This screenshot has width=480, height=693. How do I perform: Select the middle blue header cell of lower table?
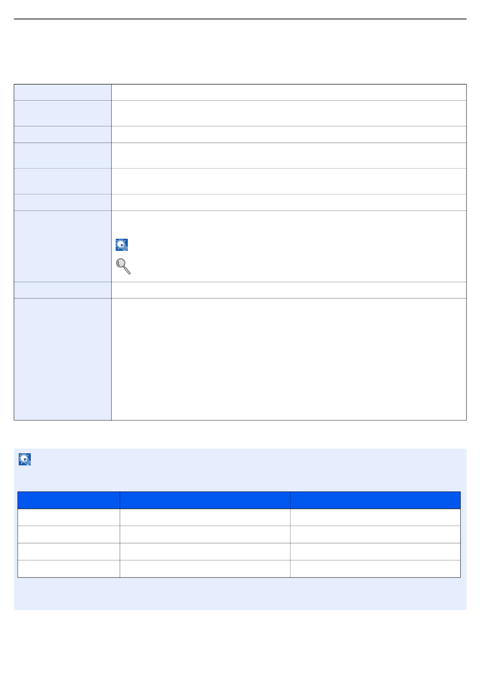pos(205,500)
